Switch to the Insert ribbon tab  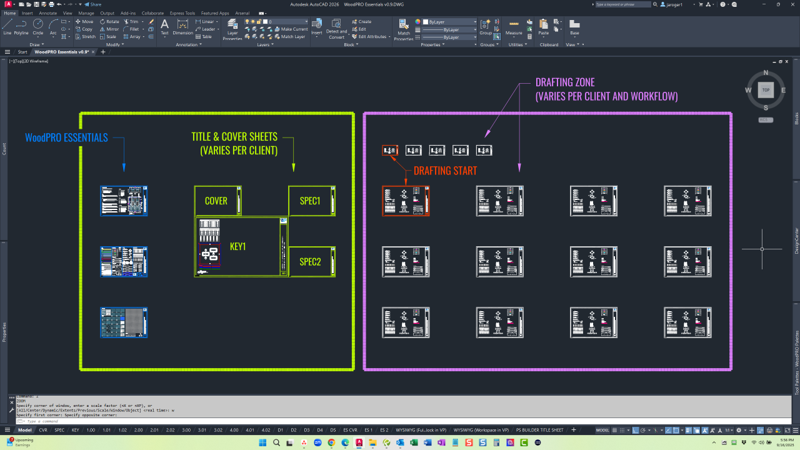[27, 12]
